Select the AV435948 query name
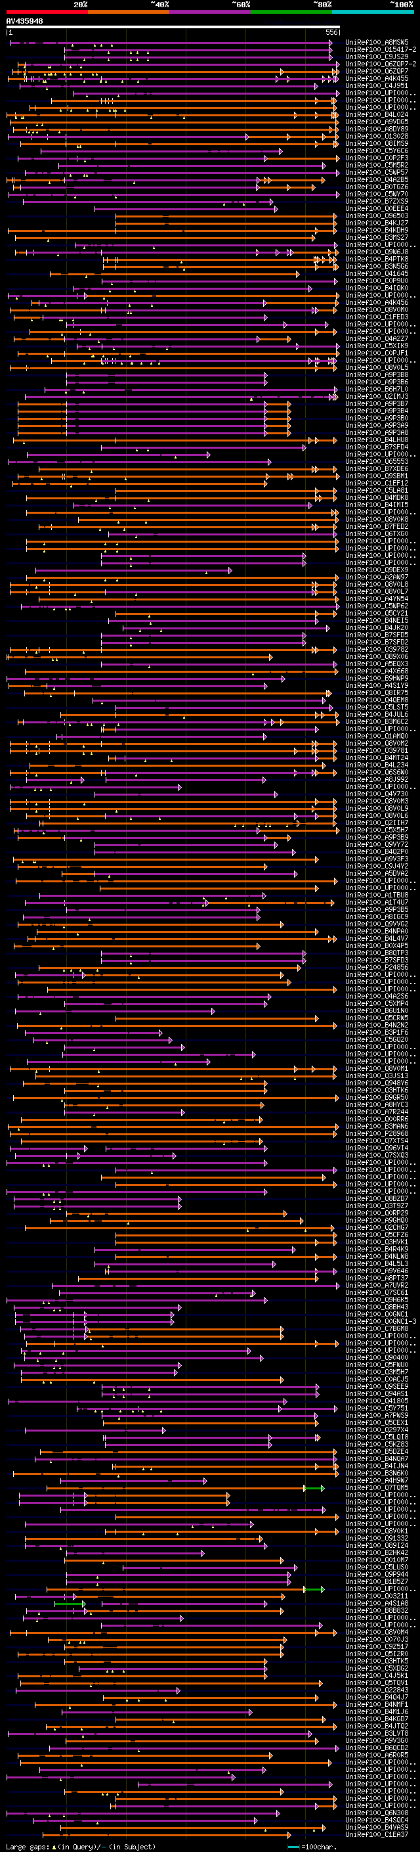Viewport: 420px width, 1852px height. pyautogui.click(x=24, y=21)
